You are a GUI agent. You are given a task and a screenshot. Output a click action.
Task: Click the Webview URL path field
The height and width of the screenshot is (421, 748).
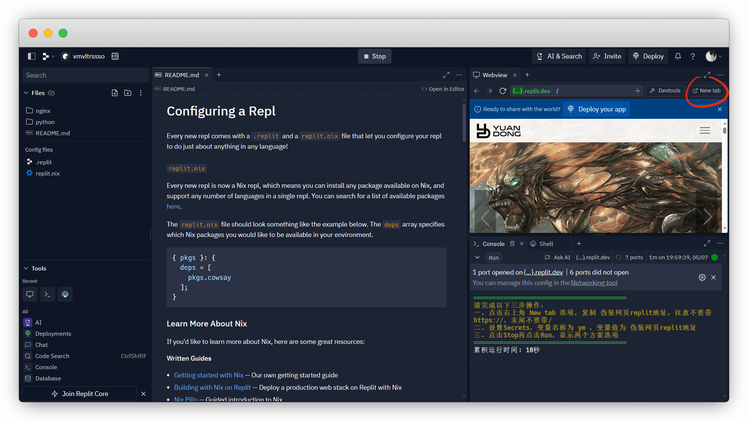tap(594, 91)
